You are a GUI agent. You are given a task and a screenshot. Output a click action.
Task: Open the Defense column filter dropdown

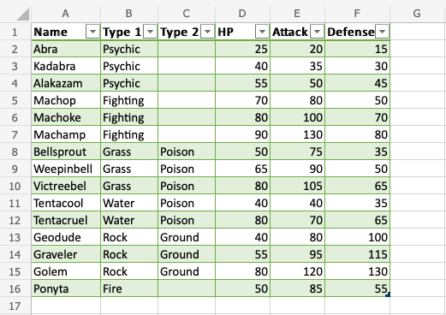click(x=382, y=32)
